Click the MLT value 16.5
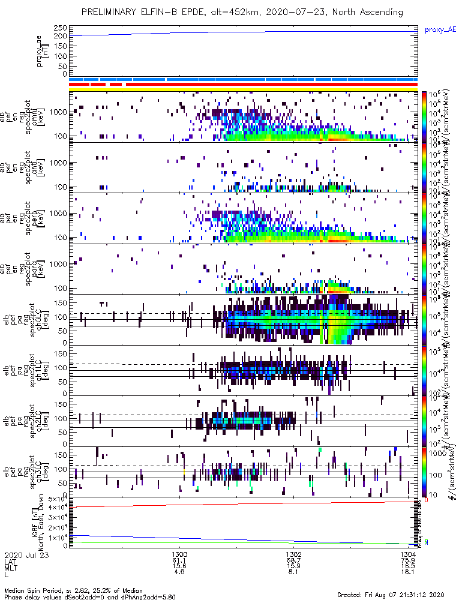The image size is (465, 600). (408, 566)
